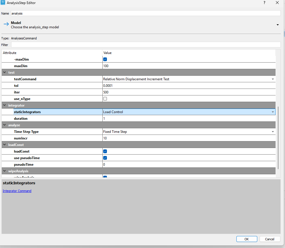Collapse the integrator section
The image size is (285, 248).
pos(5,105)
